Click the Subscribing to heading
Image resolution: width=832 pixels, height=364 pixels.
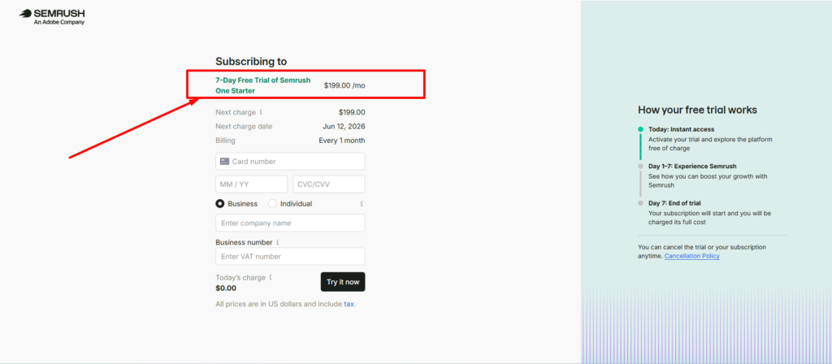251,62
